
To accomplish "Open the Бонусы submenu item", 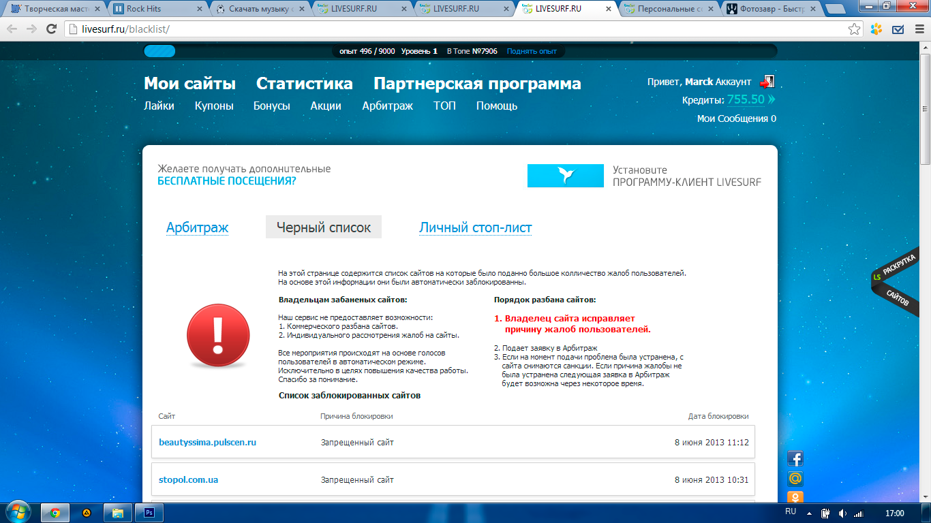I will click(272, 106).
